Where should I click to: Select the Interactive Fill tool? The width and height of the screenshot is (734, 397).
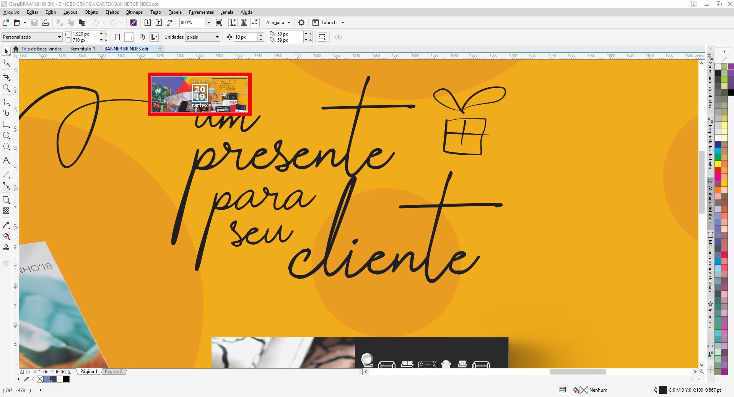[6, 236]
